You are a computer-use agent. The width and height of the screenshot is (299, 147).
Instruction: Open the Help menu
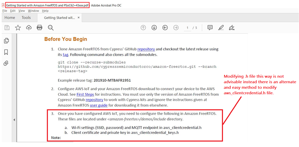(x=45, y=11)
